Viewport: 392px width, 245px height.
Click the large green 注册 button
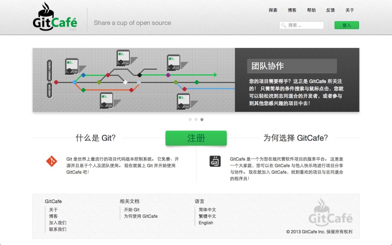[x=196, y=138]
